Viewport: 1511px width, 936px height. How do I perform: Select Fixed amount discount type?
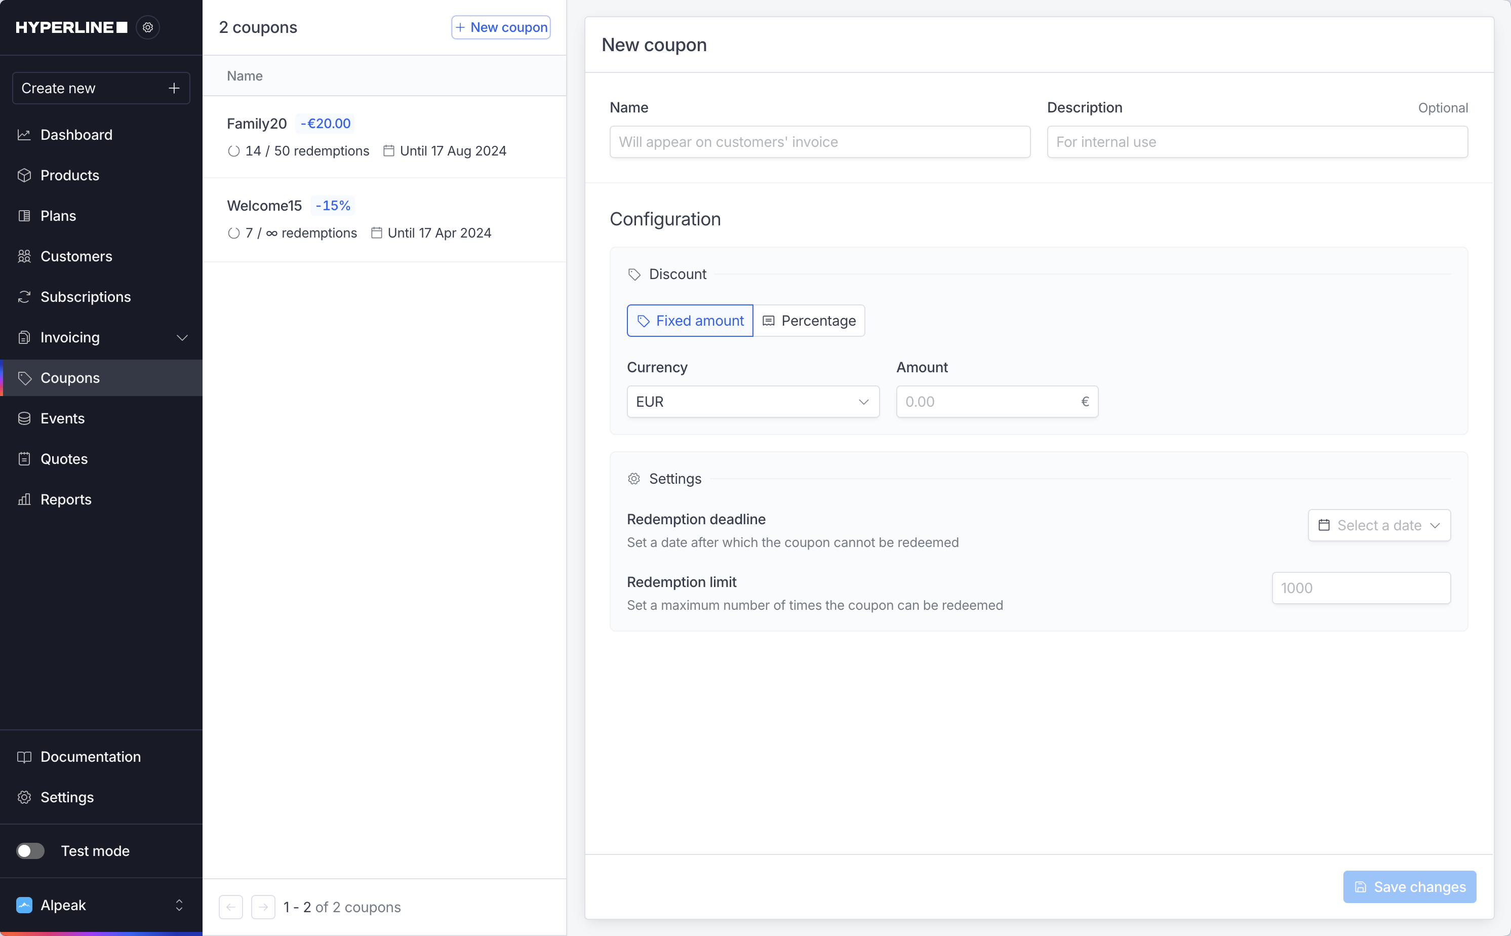pyautogui.click(x=690, y=321)
